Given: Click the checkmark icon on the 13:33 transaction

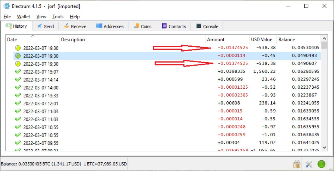Looking at the screenshot, I should point(18,95).
